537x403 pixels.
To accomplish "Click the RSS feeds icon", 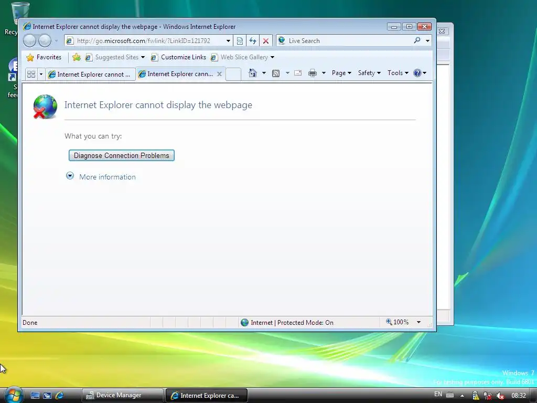I will coord(276,73).
